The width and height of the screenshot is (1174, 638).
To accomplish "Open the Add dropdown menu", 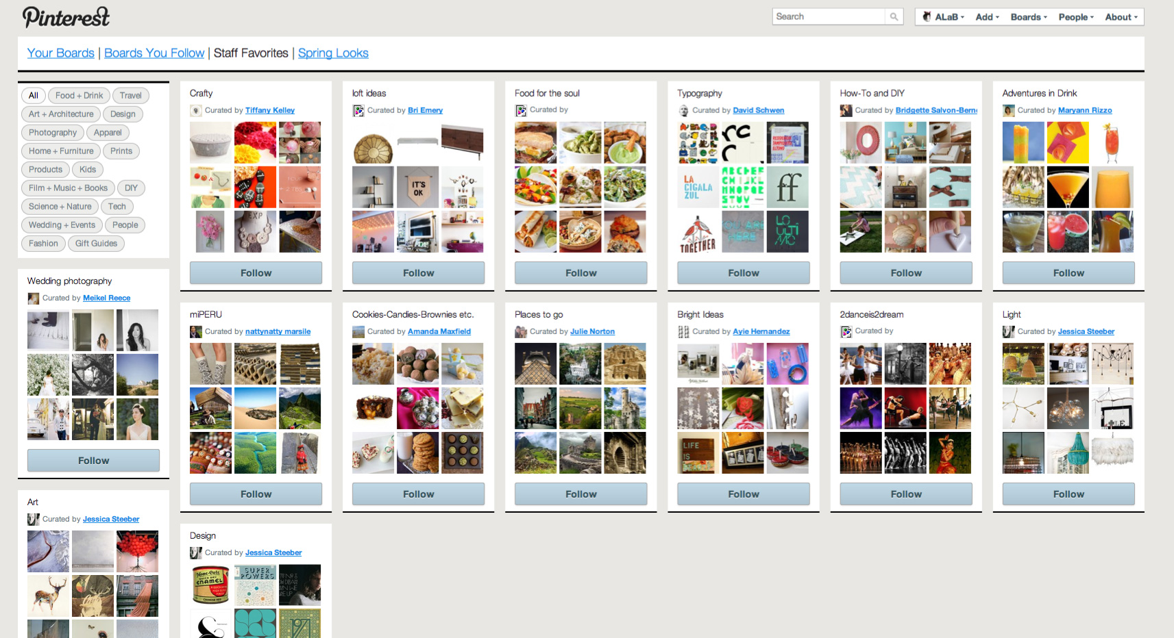I will (987, 17).
